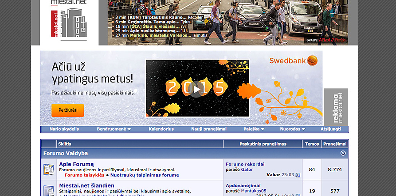Image resolution: width=396 pixels, height=196 pixels.
Task: Open the Nuorodos dropdown menu
Action: pos(293,129)
